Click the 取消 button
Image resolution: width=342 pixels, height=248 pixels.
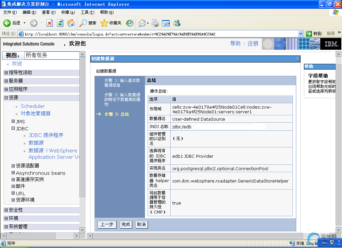pyautogui.click(x=142, y=224)
